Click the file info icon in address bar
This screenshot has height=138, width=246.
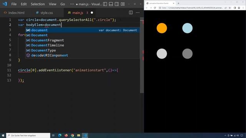click(160, 8)
